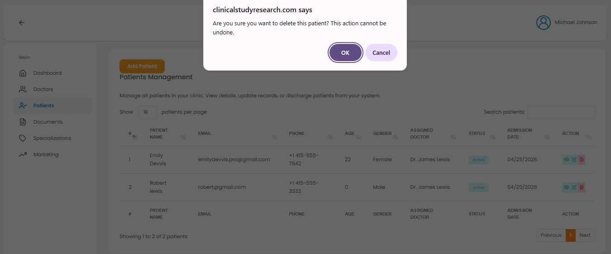Click Active status badge for Emily Devvis

point(478,160)
